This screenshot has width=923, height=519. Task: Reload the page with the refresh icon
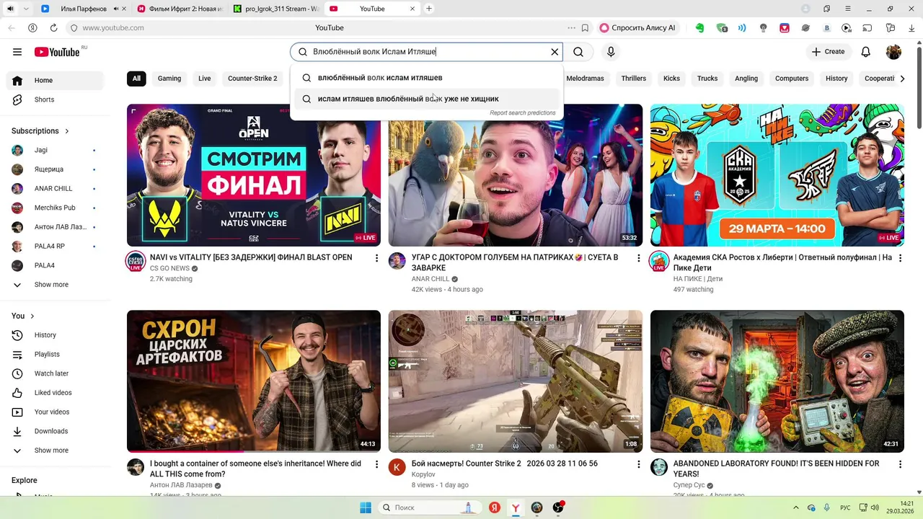[53, 28]
